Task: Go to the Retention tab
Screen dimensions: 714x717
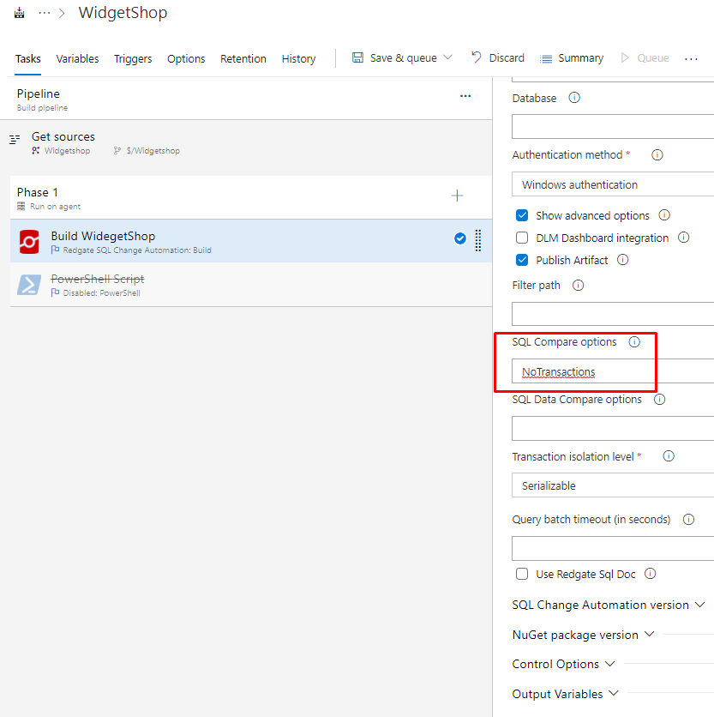Action: coord(243,59)
